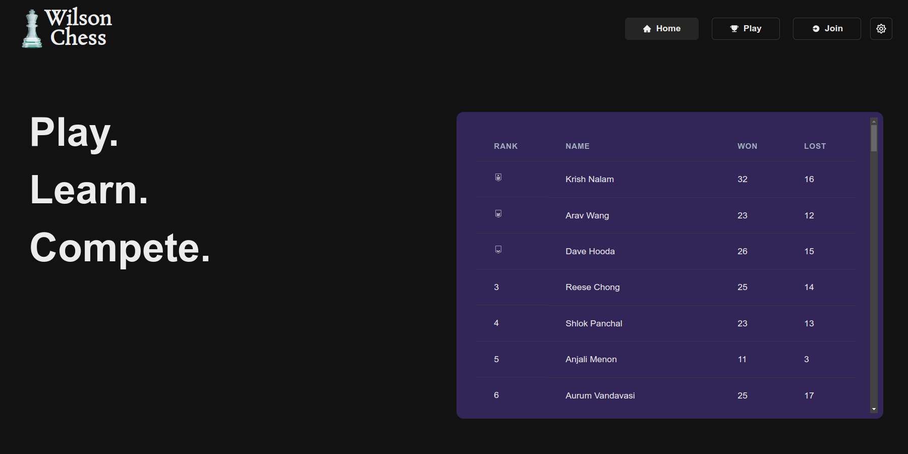This screenshot has height=454, width=908.
Task: Click the LOST column header
Action: (815, 146)
